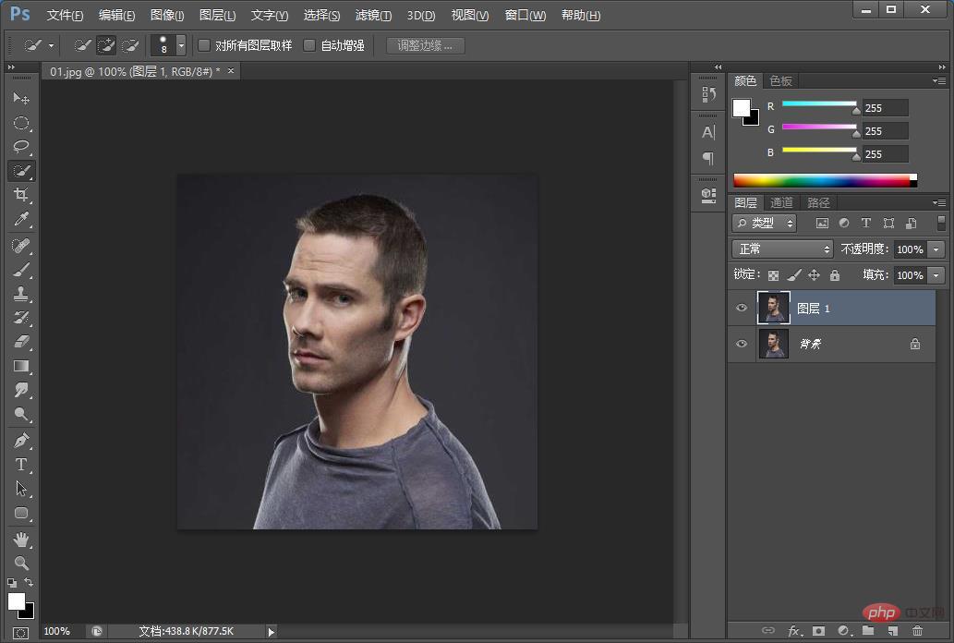
Task: Expand the 不透明度 opacity dropdown arrow
Action: [936, 249]
